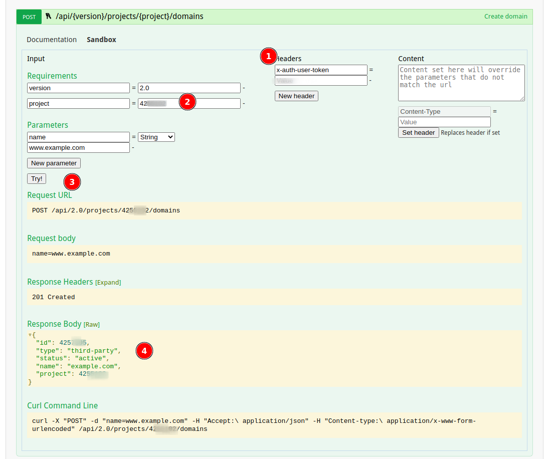Viewport: 548px width, 459px height.
Task: Focus the x-auth-user-token header name field
Action: (321, 70)
